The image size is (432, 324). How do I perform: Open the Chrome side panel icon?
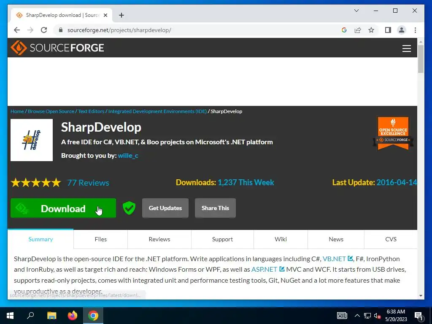pos(388,30)
